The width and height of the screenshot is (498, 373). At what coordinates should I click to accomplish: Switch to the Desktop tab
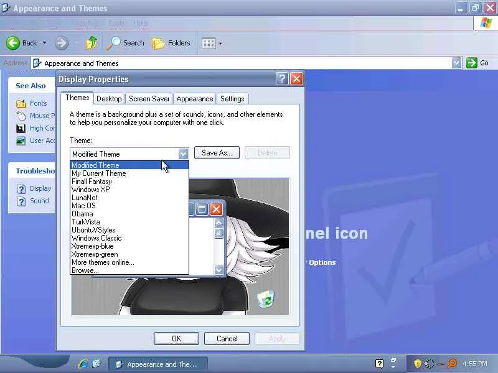[109, 99]
